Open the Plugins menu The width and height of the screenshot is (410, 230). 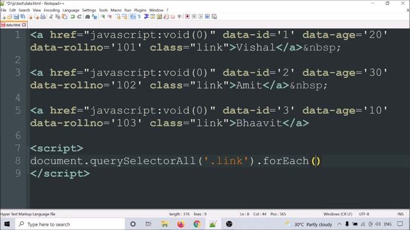coord(140,10)
